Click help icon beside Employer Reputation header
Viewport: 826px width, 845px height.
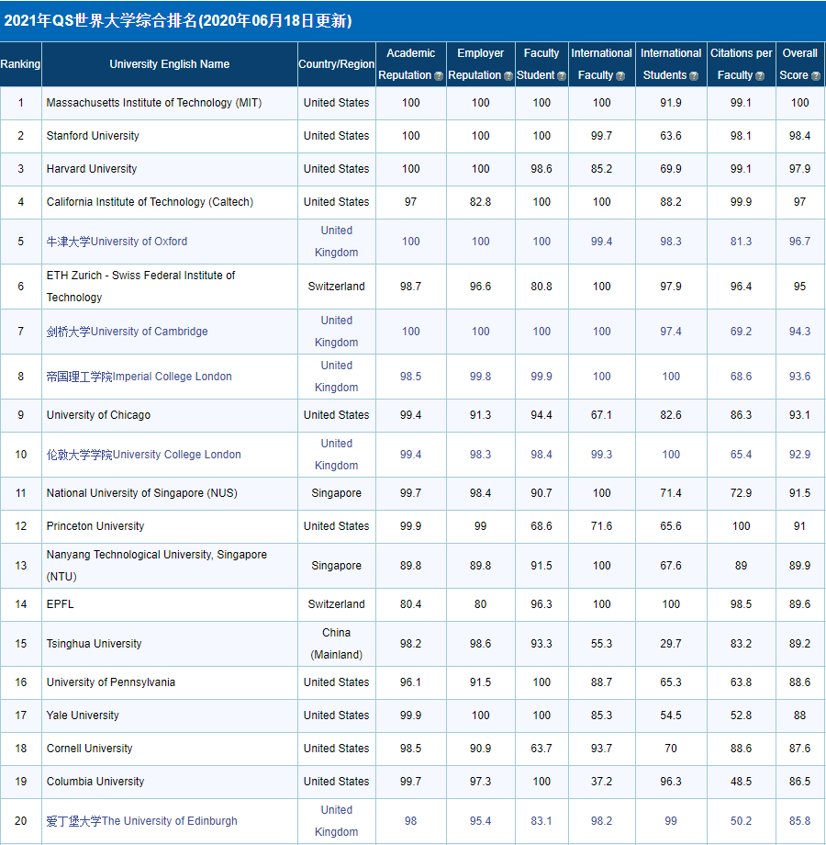point(508,76)
